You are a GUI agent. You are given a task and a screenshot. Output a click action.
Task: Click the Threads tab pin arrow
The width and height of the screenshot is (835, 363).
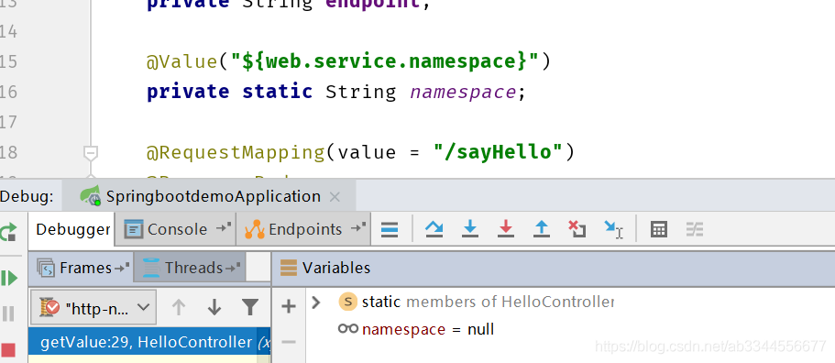pyautogui.click(x=233, y=267)
